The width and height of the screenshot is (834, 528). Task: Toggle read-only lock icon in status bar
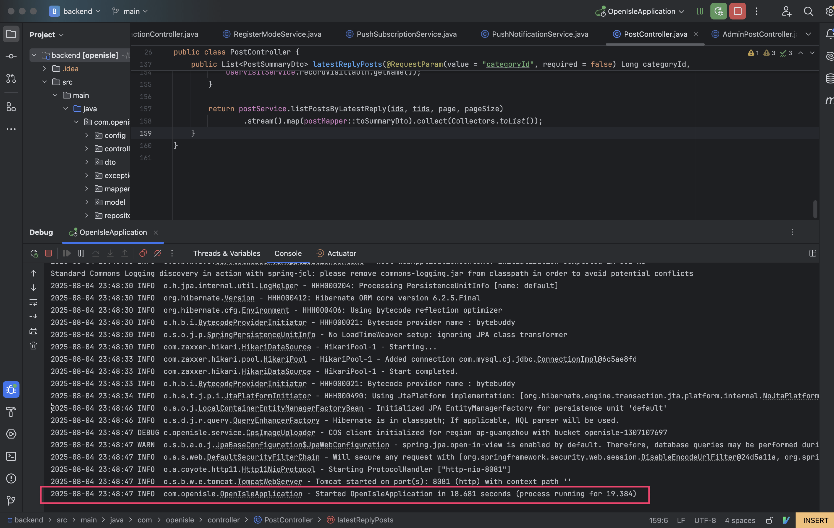(769, 520)
